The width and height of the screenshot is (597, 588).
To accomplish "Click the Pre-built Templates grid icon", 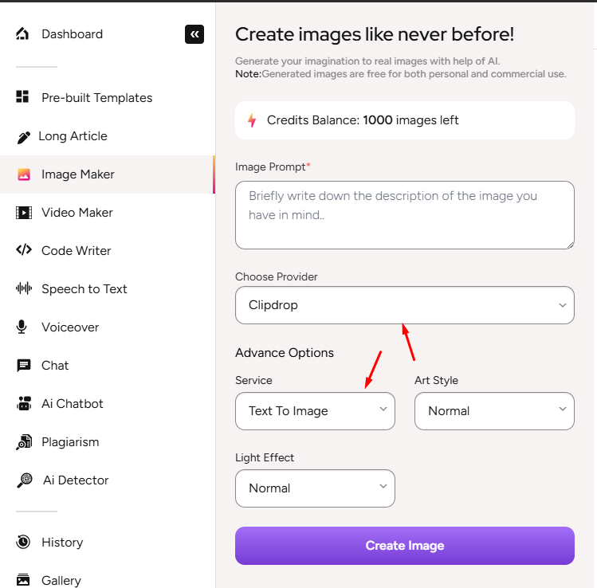I will click(x=23, y=97).
